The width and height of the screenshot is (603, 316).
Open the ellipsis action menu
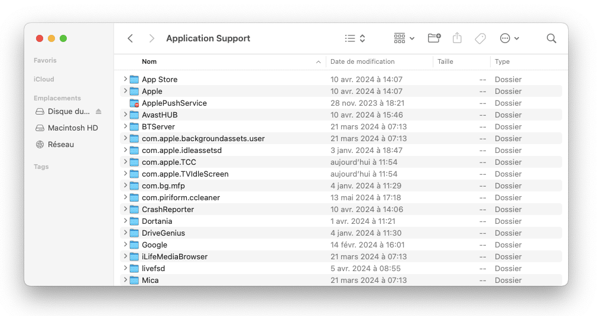(x=510, y=38)
